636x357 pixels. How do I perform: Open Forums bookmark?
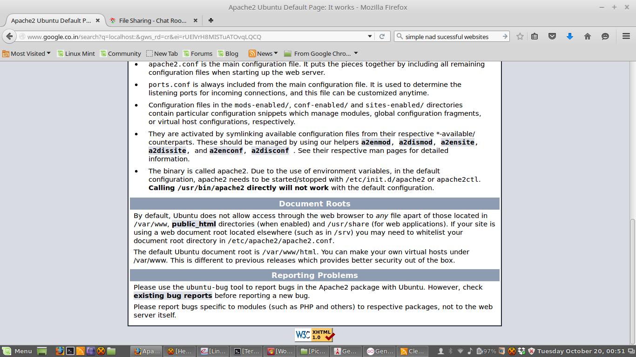198,53
